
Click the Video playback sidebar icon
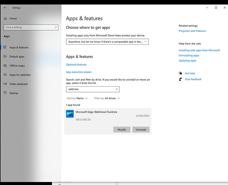[5, 84]
